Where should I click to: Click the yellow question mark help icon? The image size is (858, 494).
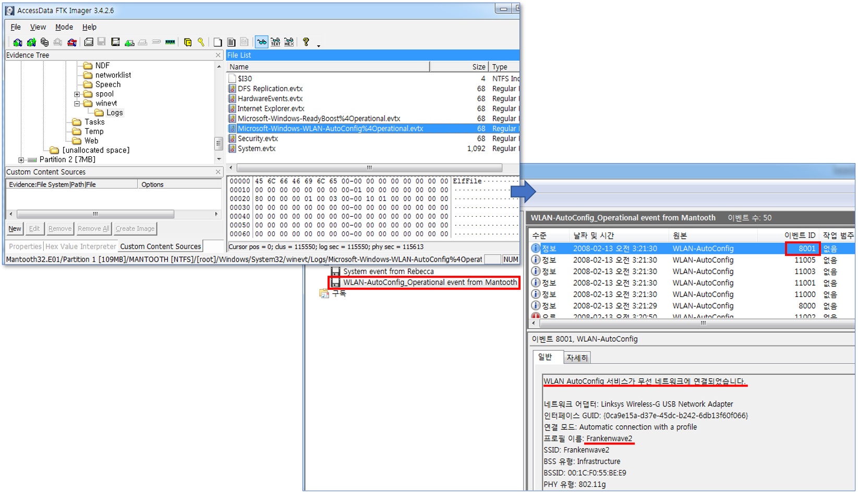click(x=306, y=42)
